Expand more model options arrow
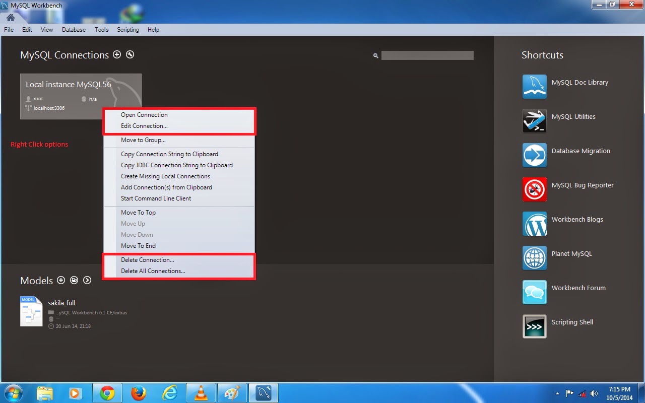This screenshot has height=403, width=645. (87, 280)
